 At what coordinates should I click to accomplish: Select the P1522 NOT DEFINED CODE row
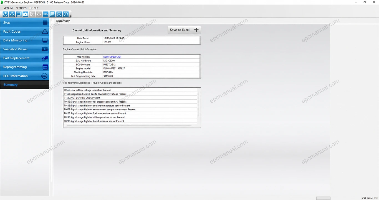coord(130,98)
